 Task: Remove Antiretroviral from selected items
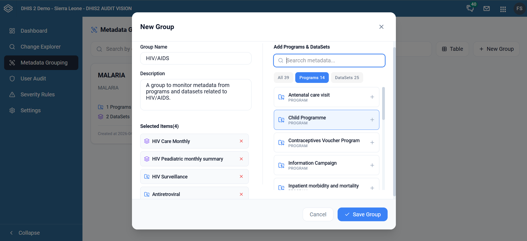pos(241,194)
